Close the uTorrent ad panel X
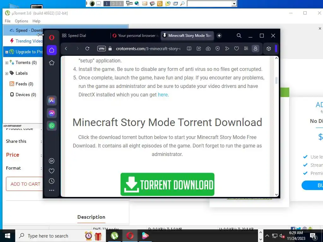The image size is (323, 242). tap(320, 29)
